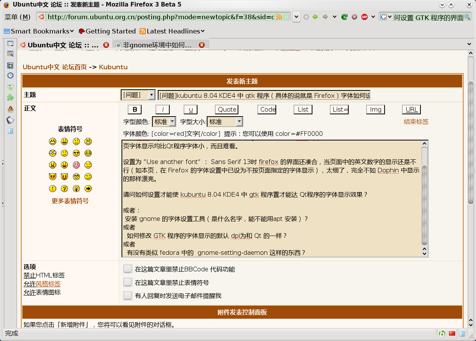476x341 pixels.
Task: Open the Getting Started bookmark
Action: pos(107,31)
